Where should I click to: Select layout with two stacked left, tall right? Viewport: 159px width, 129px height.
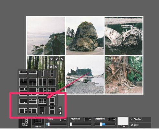(52, 82)
